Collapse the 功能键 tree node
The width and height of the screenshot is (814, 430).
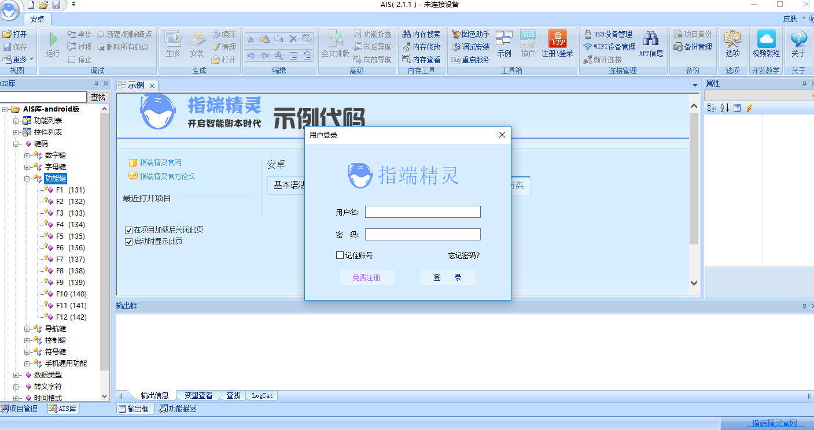(x=27, y=179)
